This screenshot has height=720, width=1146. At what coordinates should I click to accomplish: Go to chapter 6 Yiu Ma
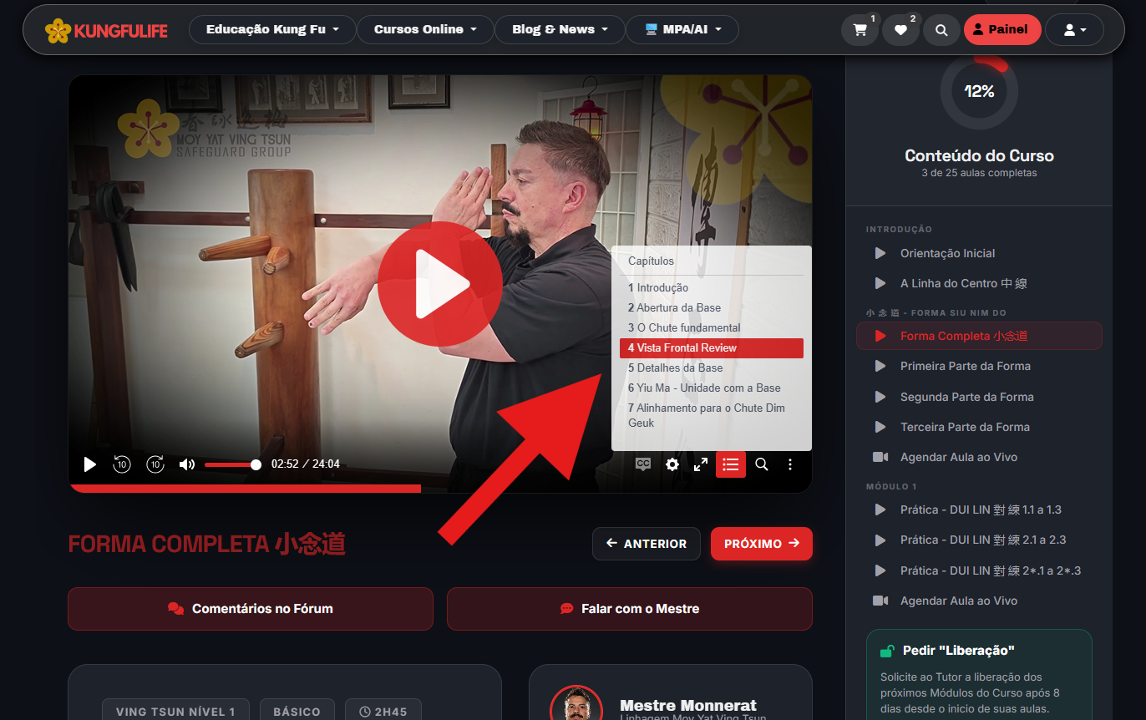pyautogui.click(x=712, y=388)
